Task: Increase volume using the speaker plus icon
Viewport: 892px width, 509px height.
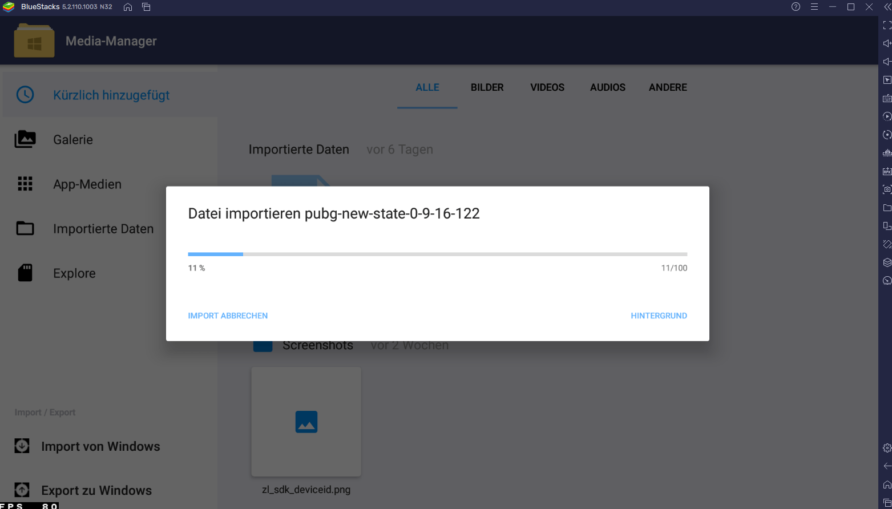Action: [x=887, y=43]
